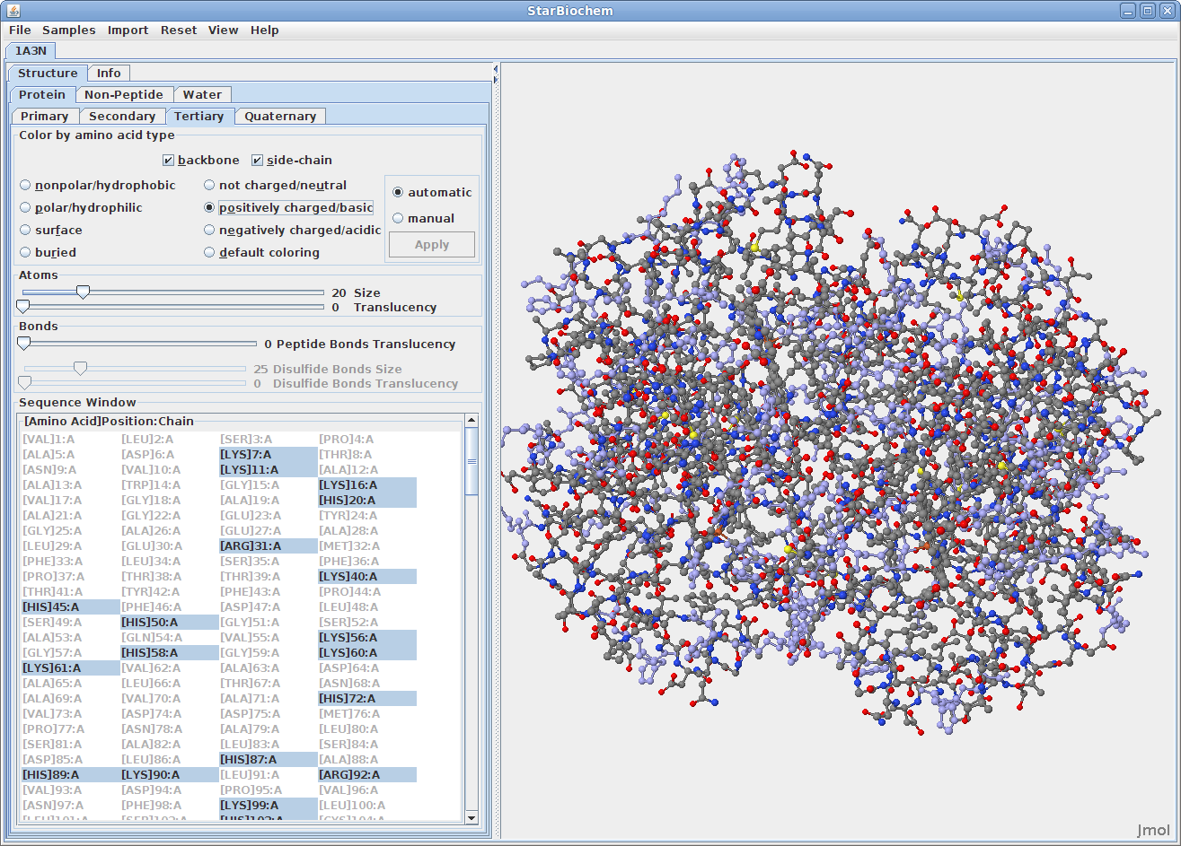Click the atoms Translucency slider thumb
Image resolution: width=1181 pixels, height=846 pixels.
tap(23, 307)
